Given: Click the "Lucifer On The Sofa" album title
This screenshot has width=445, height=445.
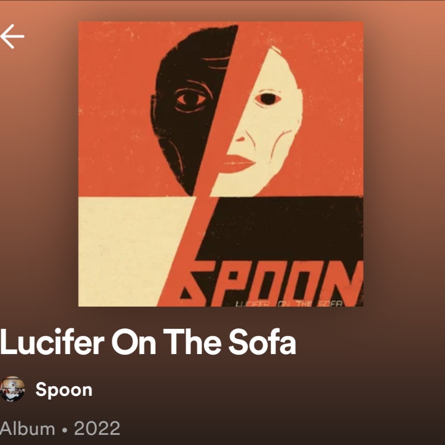Looking at the screenshot, I should tap(148, 341).
